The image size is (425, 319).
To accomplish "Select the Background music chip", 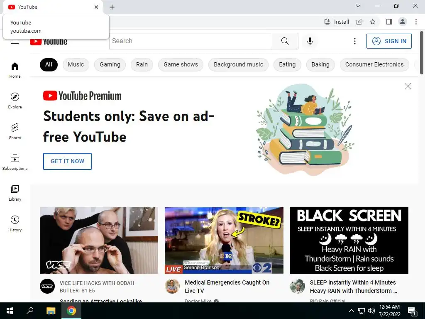I will tap(238, 64).
